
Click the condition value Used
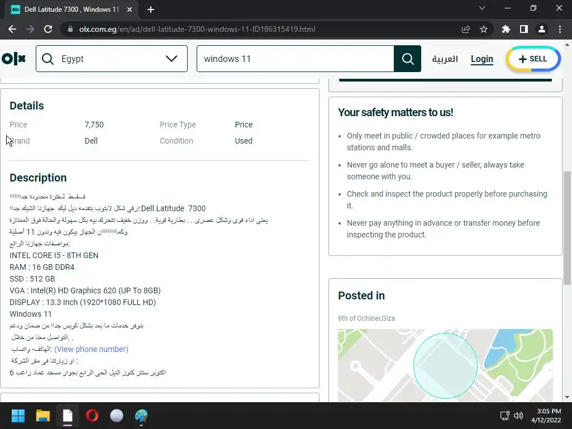tap(244, 141)
